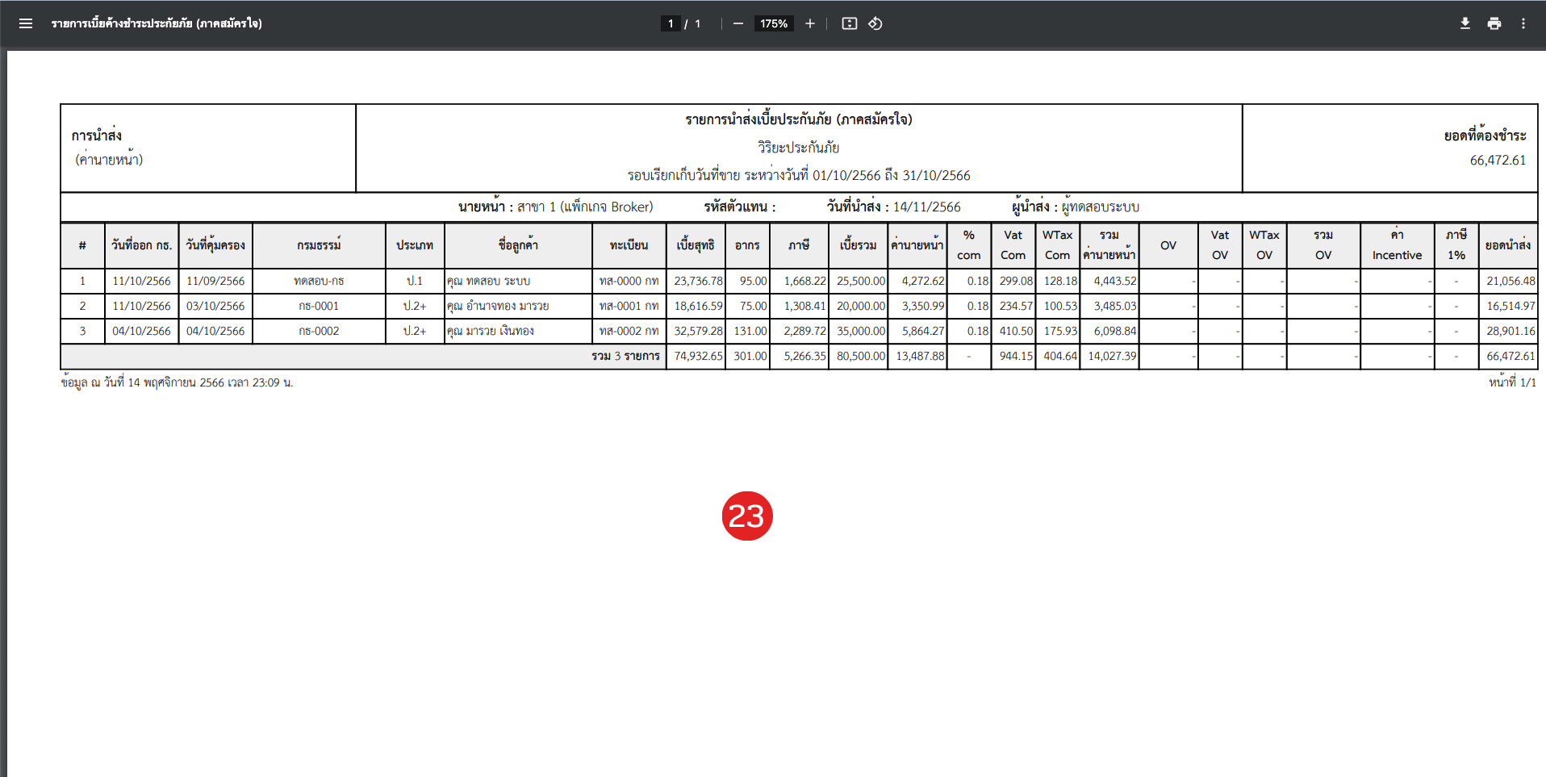The width and height of the screenshot is (1546, 777).
Task: Click the grand total 66,472.61 in table
Action: pos(1510,356)
